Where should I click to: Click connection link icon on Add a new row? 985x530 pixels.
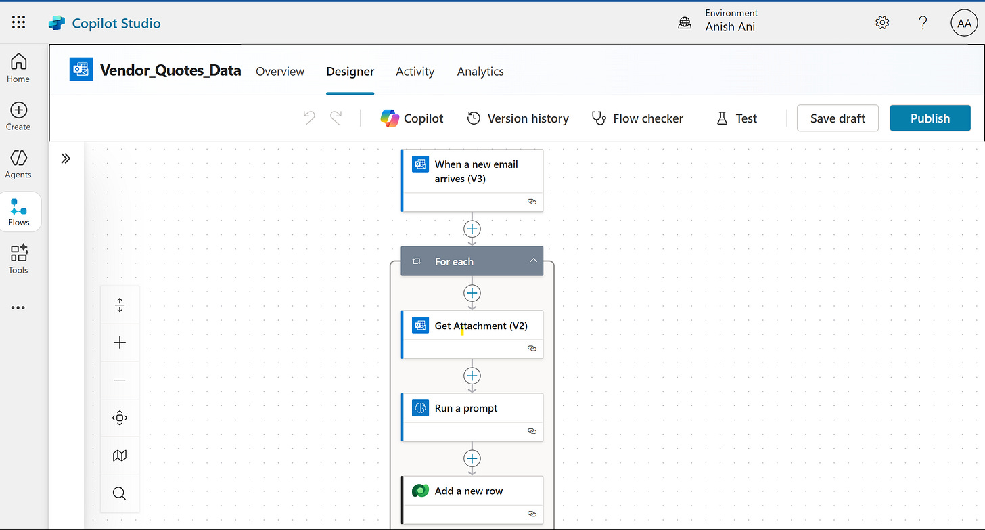coord(532,513)
